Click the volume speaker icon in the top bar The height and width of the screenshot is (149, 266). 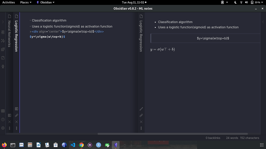(247, 2)
